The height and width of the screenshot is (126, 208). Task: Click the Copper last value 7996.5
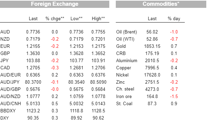152,68
